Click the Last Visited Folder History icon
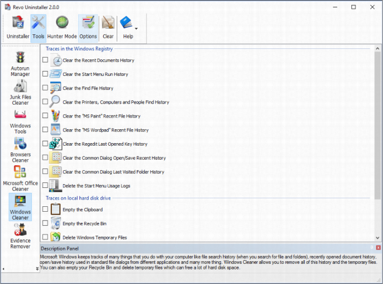The width and height of the screenshot is (383, 284). [56, 171]
